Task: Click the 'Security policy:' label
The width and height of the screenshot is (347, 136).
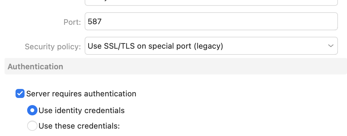Action: pos(53,47)
